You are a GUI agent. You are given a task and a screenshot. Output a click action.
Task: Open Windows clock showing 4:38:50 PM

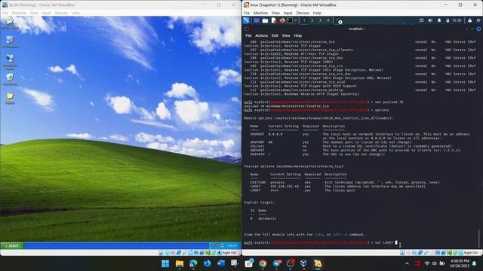pos(460,263)
